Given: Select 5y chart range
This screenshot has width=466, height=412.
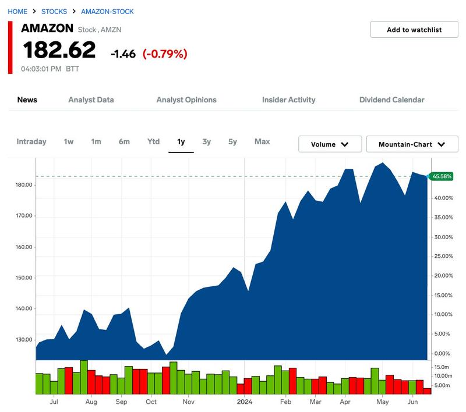Looking at the screenshot, I should click(x=232, y=141).
